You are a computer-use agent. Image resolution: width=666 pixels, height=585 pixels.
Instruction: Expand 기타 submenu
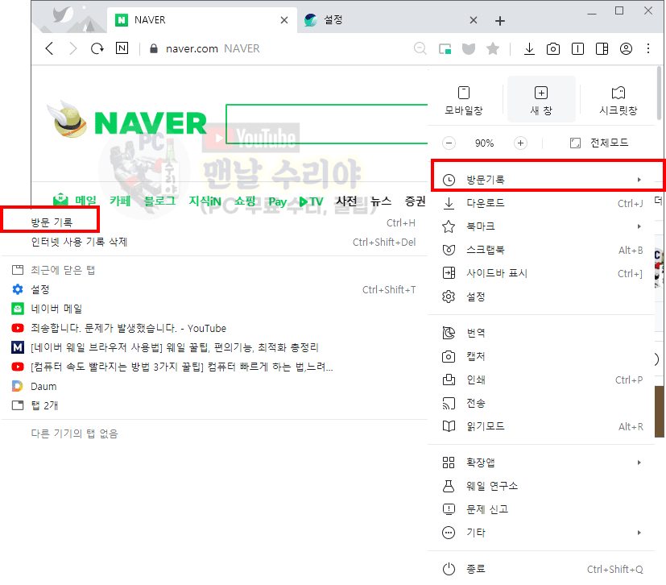click(x=543, y=533)
